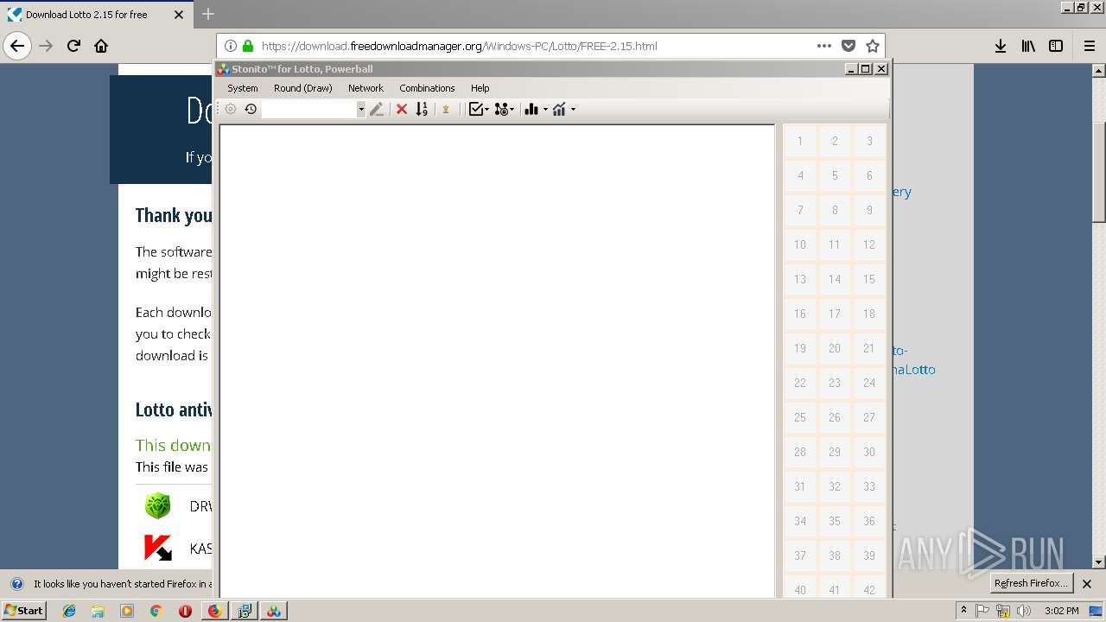
Task: Click the pencil edit icon
Action: pyautogui.click(x=377, y=109)
